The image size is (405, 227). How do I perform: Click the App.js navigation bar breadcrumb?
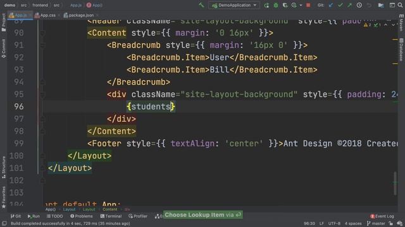[76, 5]
